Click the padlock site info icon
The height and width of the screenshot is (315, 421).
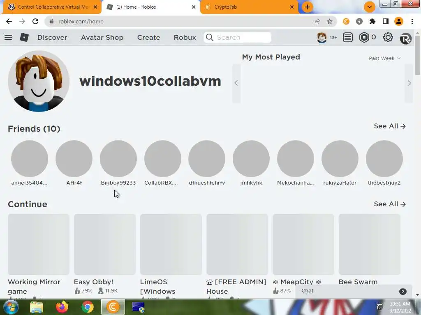coord(52,21)
